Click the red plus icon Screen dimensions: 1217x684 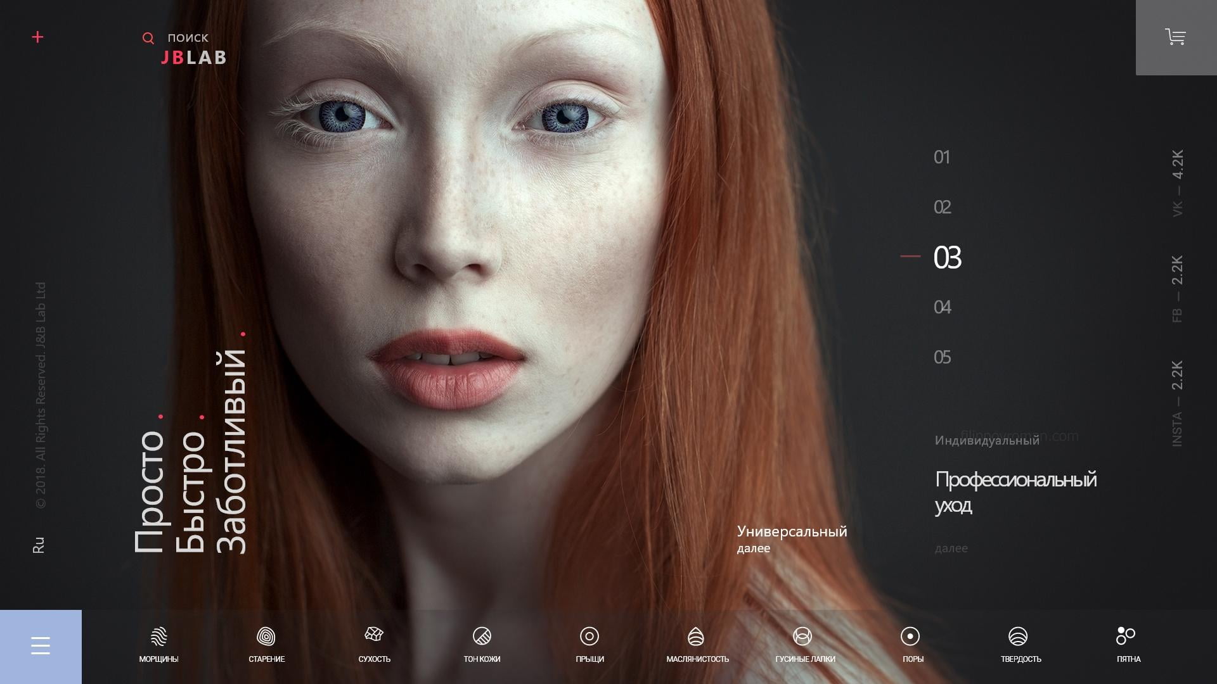click(38, 37)
